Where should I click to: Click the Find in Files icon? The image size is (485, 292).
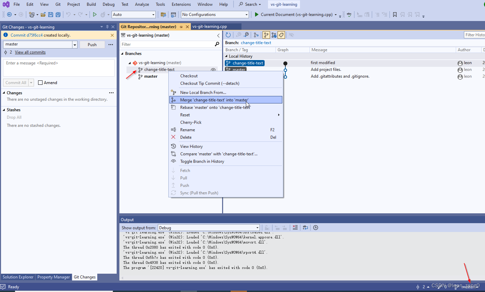(163, 15)
